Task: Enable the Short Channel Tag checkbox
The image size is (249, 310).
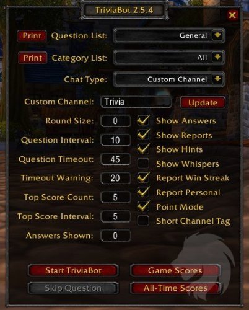Action: [143, 221]
